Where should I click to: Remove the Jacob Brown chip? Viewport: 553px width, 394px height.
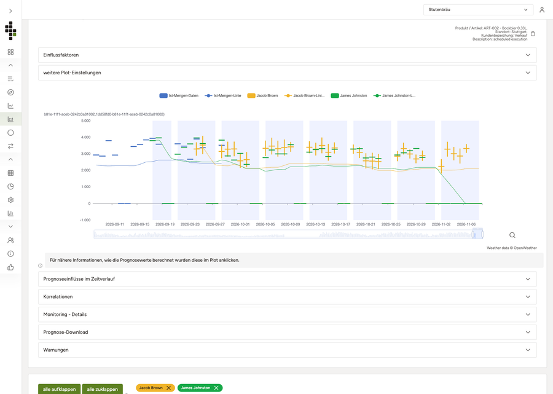(x=168, y=388)
